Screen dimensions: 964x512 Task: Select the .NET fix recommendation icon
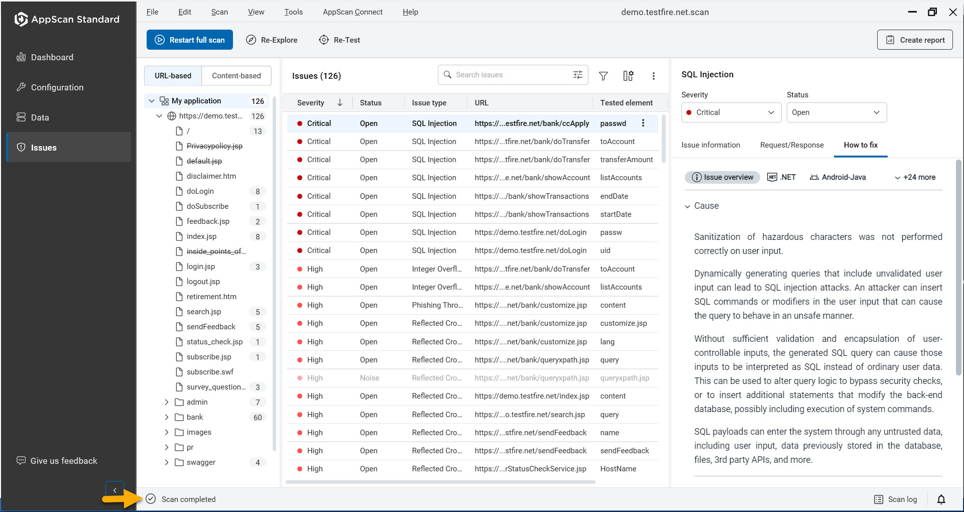coord(781,177)
